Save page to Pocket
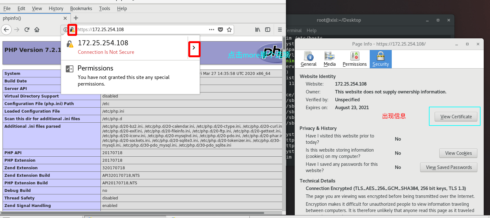The width and height of the screenshot is (490, 218). pos(220,30)
